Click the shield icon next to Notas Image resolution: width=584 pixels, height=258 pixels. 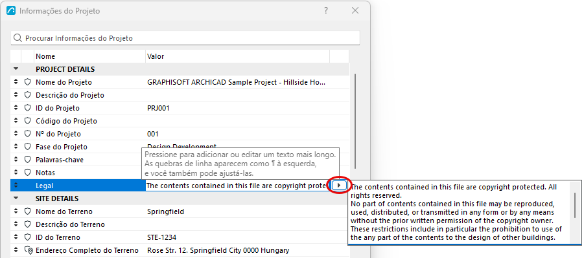[27, 173]
